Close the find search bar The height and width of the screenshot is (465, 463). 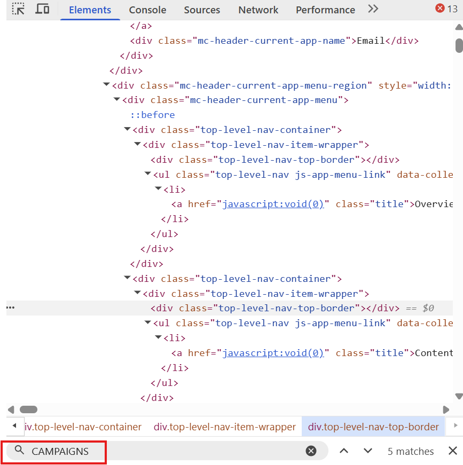click(x=453, y=451)
